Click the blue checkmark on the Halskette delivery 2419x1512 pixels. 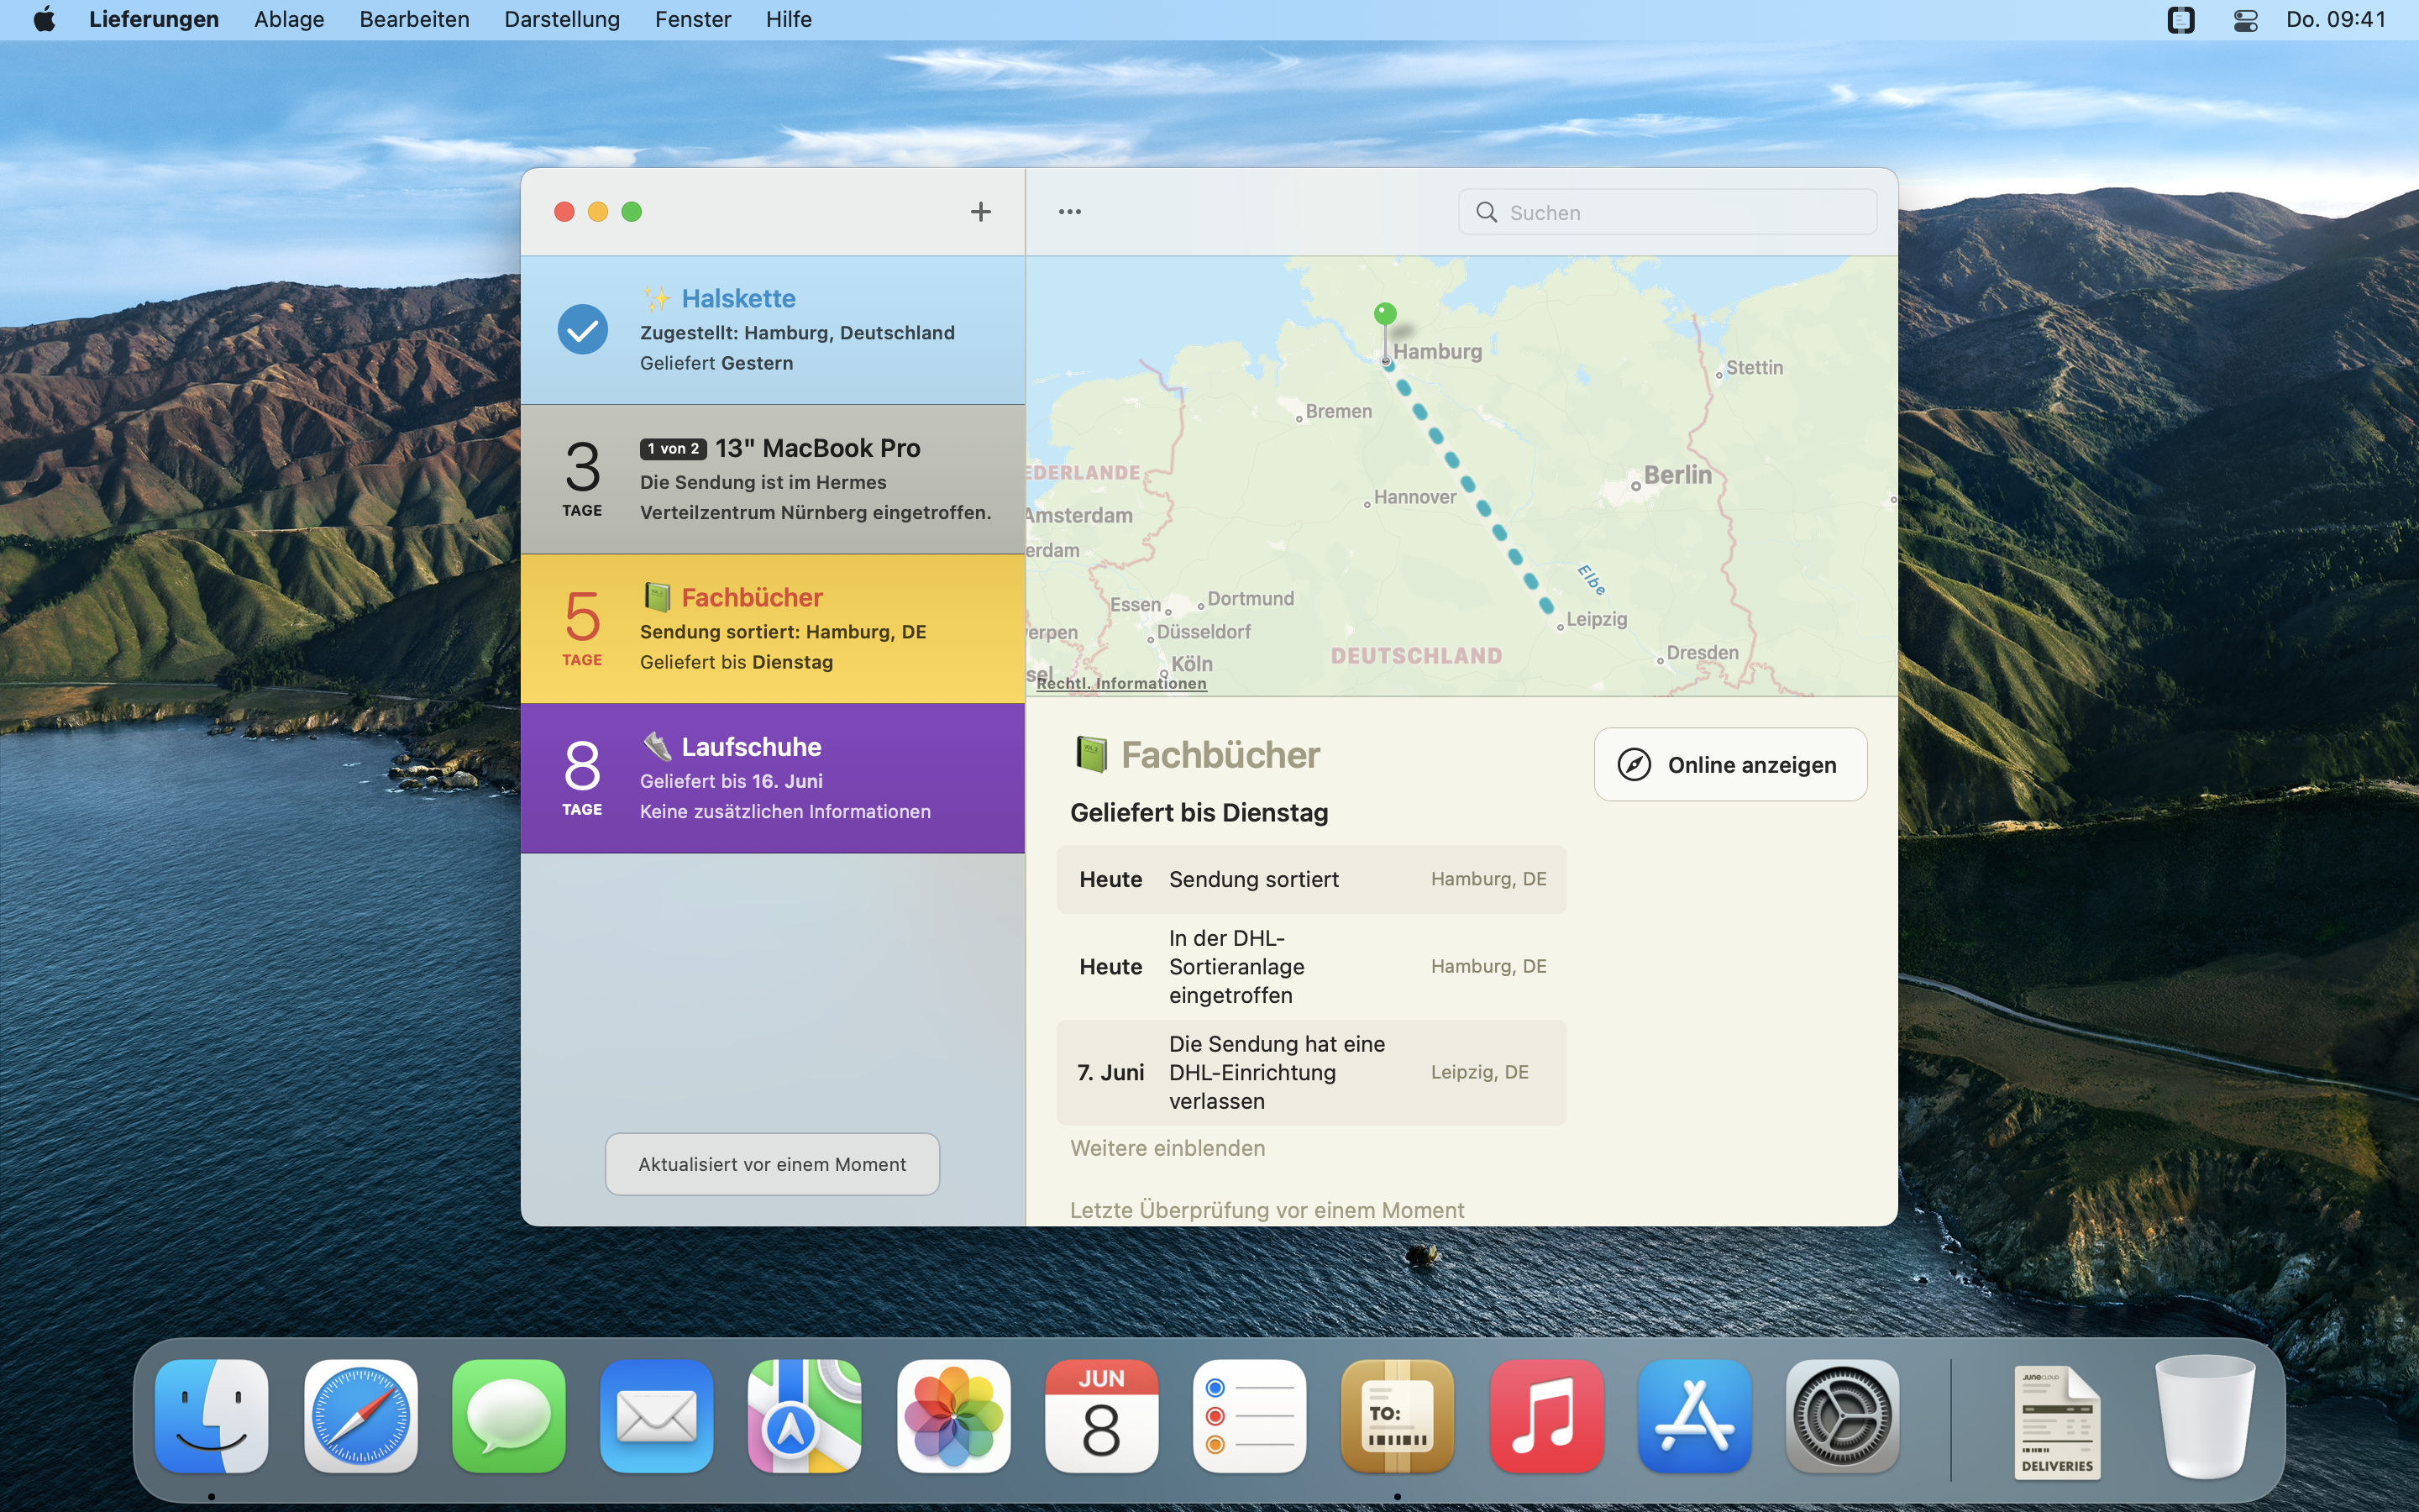pos(583,329)
